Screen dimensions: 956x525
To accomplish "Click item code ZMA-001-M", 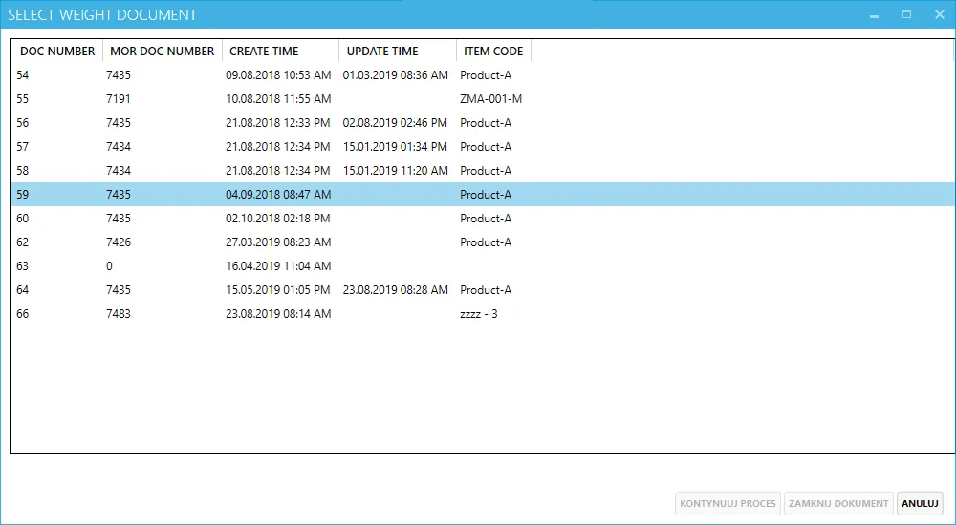I will point(490,99).
